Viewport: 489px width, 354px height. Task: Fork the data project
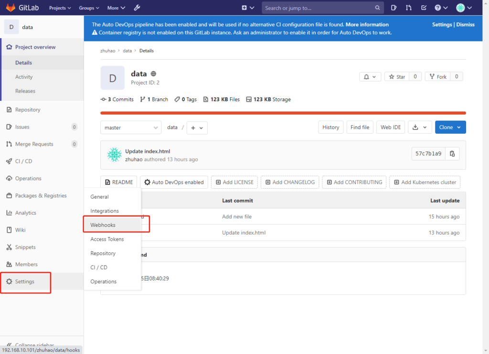click(x=438, y=77)
